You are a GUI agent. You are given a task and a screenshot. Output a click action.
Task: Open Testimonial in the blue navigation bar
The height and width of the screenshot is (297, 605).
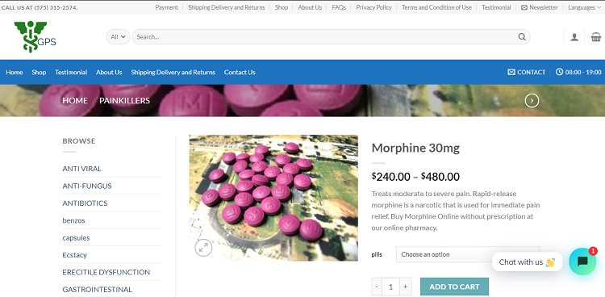[71, 72]
